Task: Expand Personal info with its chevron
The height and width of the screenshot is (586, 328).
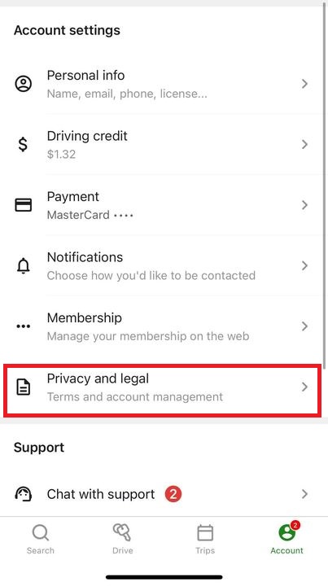Action: pyautogui.click(x=305, y=84)
